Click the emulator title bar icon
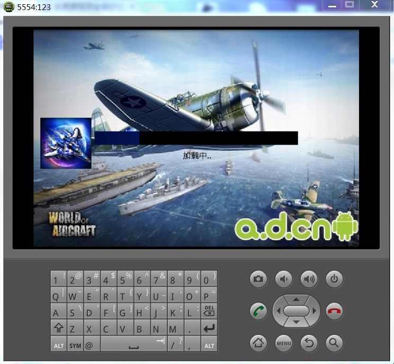This screenshot has height=364, width=394. tap(9, 7)
